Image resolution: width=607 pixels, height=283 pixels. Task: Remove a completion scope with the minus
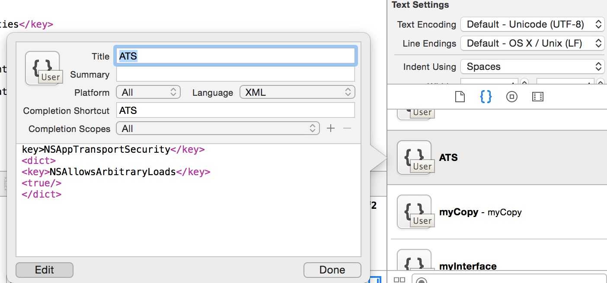pyautogui.click(x=347, y=128)
